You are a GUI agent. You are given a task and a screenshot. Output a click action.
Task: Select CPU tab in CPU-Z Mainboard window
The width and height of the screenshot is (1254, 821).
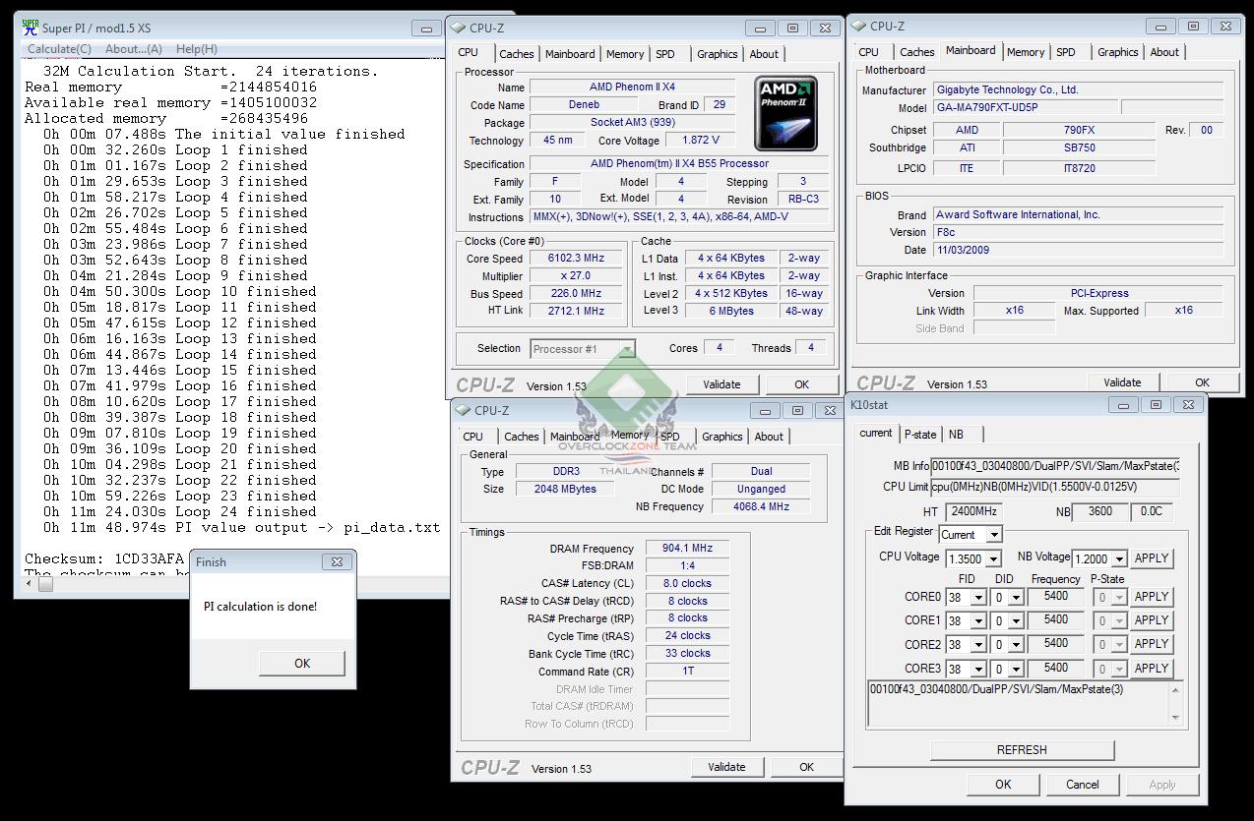pos(868,52)
